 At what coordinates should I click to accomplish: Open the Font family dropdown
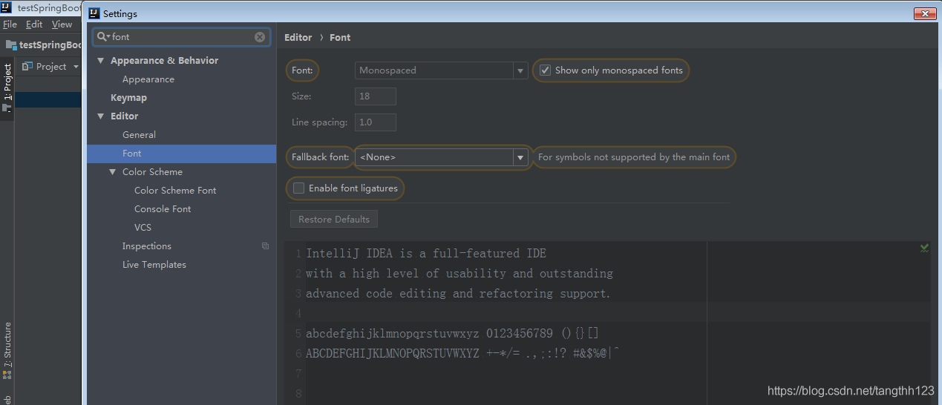520,70
